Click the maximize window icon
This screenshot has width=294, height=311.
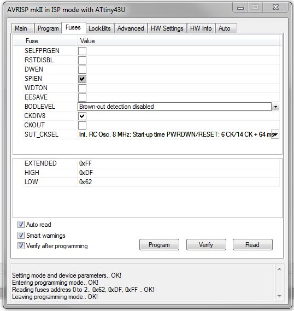(x=255, y=8)
